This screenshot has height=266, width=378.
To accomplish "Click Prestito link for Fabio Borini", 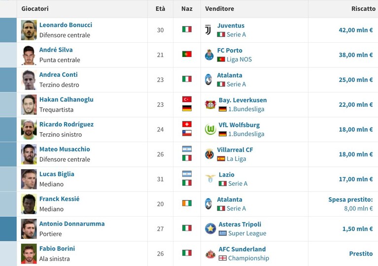I will [x=361, y=254].
